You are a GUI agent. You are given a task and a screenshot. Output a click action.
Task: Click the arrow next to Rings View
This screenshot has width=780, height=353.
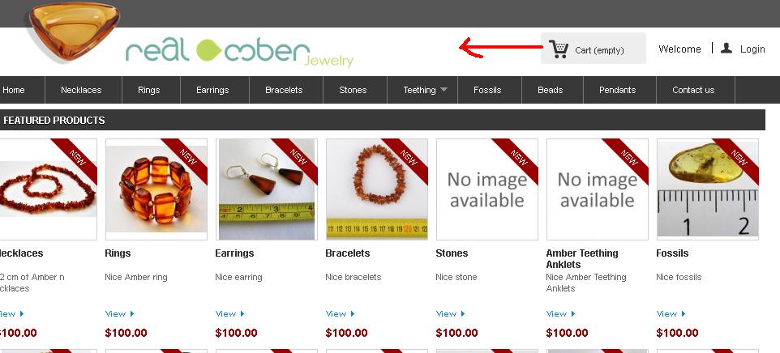click(132, 314)
